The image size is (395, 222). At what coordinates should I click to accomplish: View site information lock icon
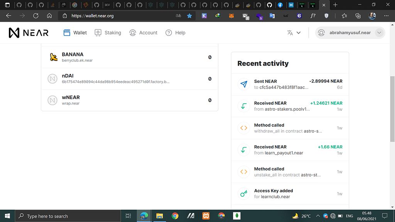point(65,15)
